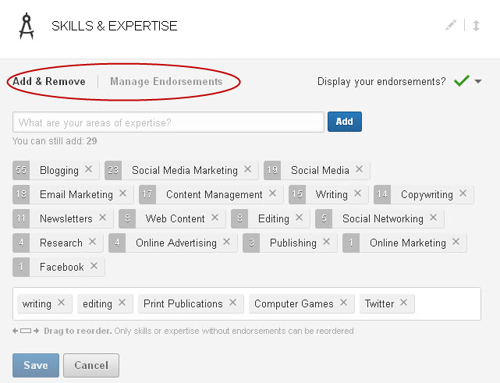Cancel editing skills
Image resolution: width=500 pixels, height=383 pixels.
pos(91,365)
